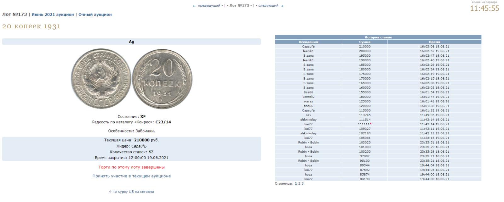Viewport: 504px width, 202px height.
Task: Select bid amount 155000 by tisa66
Action: pos(365,92)
